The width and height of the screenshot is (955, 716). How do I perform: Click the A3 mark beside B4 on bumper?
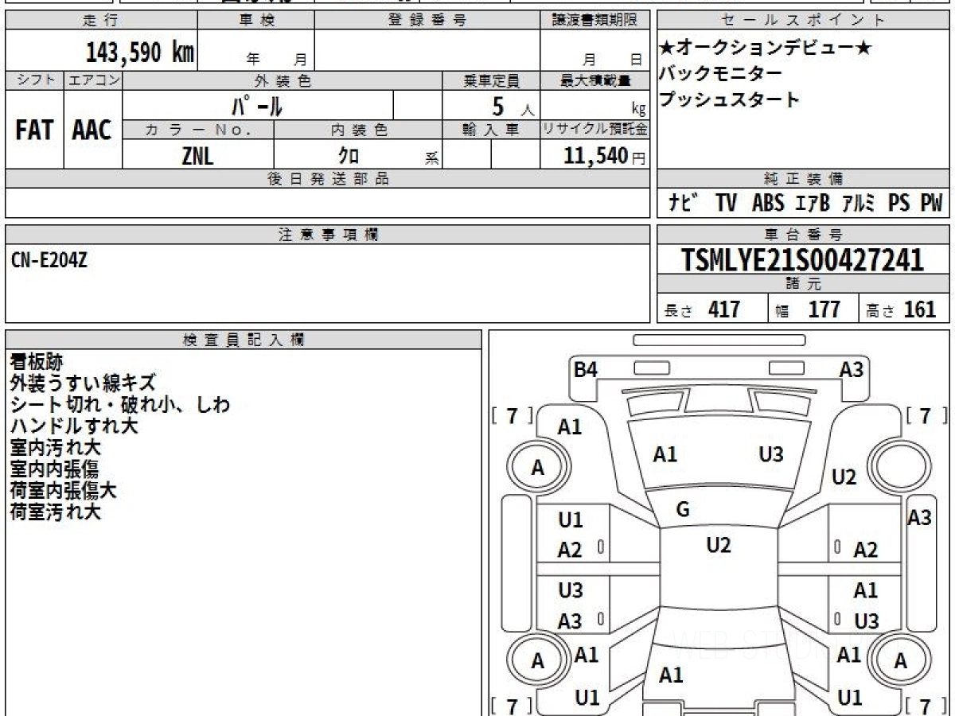(x=852, y=369)
